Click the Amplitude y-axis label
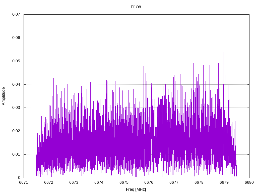The image size is (257, 193). (4, 96)
